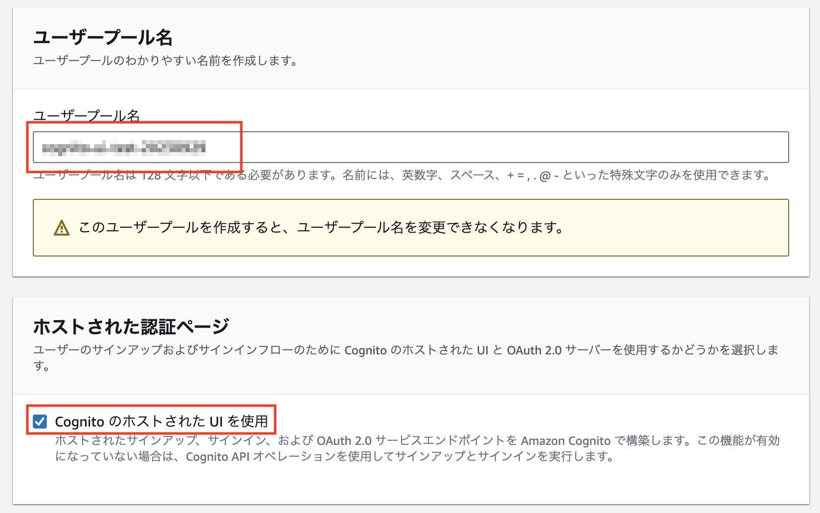Select the checkmark icon in the hosted UI checkbox
This screenshot has height=513, width=820.
40,422
